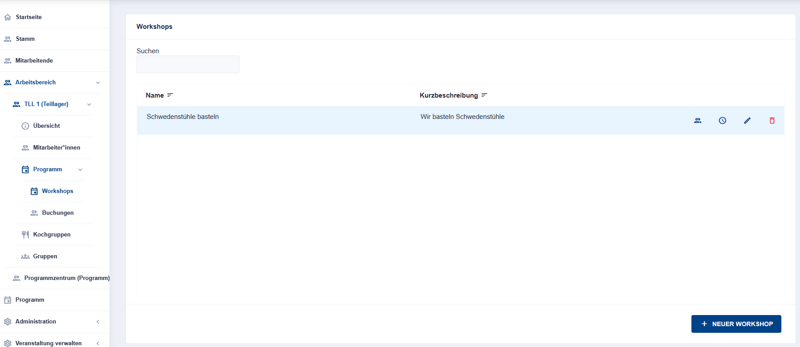Edit Schwedenstühle basteln with pencil icon
This screenshot has width=800, height=347.
(747, 120)
